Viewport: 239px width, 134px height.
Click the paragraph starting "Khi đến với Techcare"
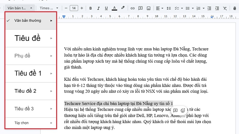[136, 85]
